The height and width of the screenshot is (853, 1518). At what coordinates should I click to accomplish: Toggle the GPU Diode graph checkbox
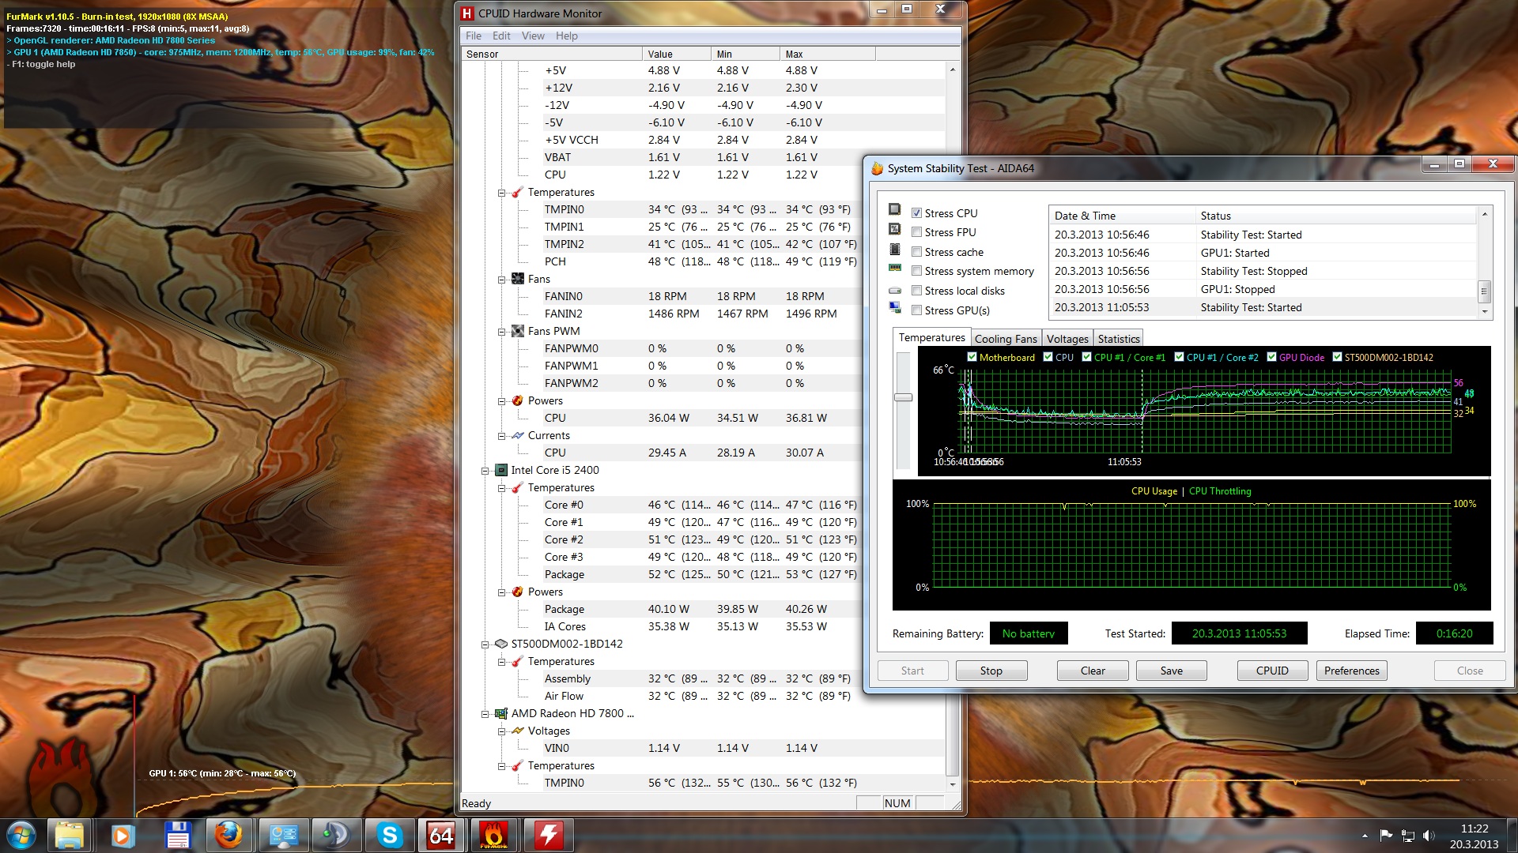tap(1271, 357)
